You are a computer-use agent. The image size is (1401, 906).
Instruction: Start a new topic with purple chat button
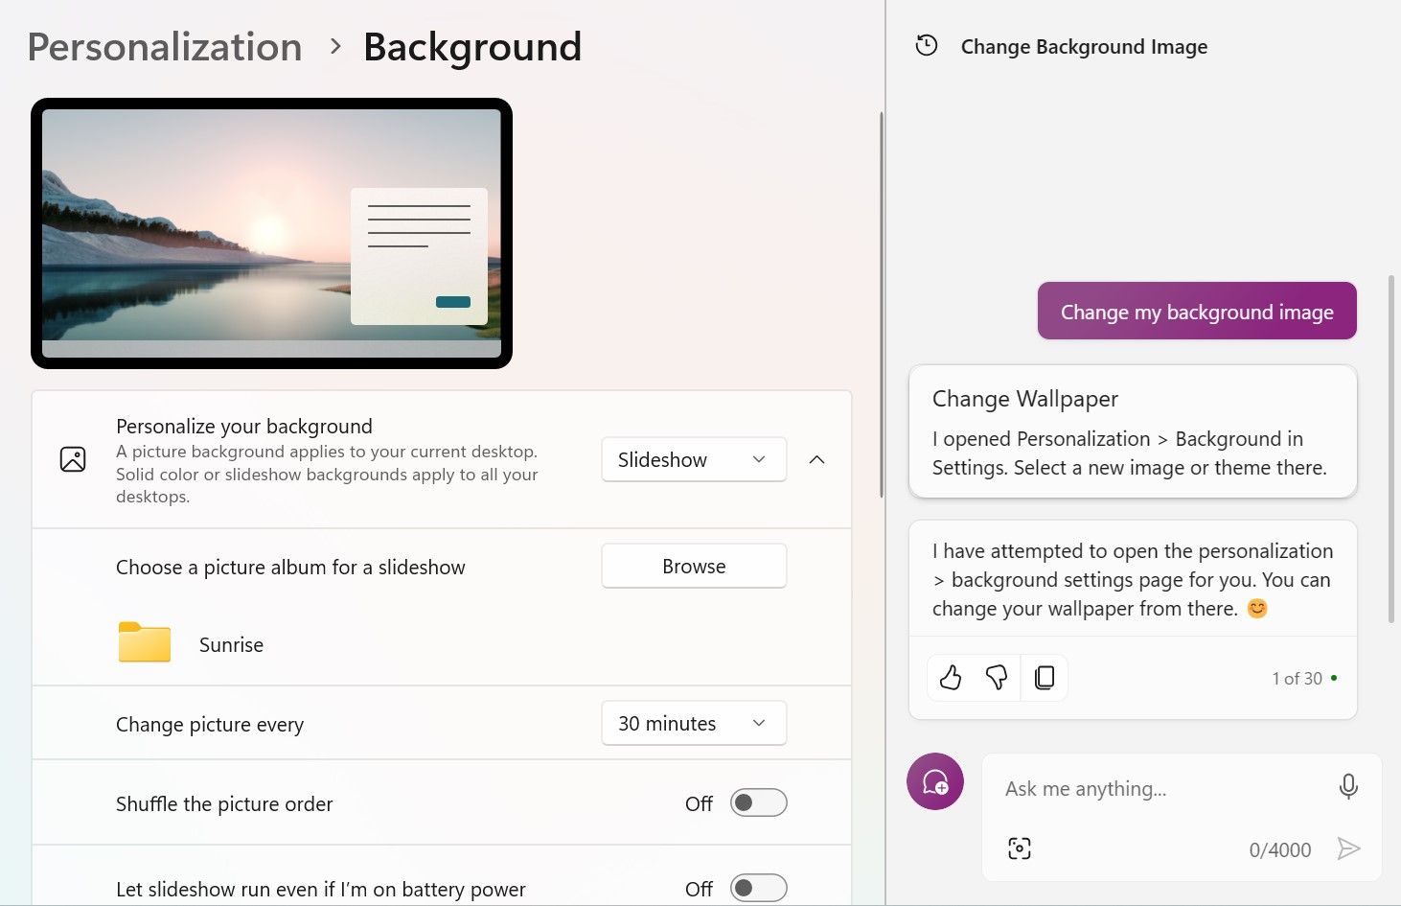click(935, 781)
